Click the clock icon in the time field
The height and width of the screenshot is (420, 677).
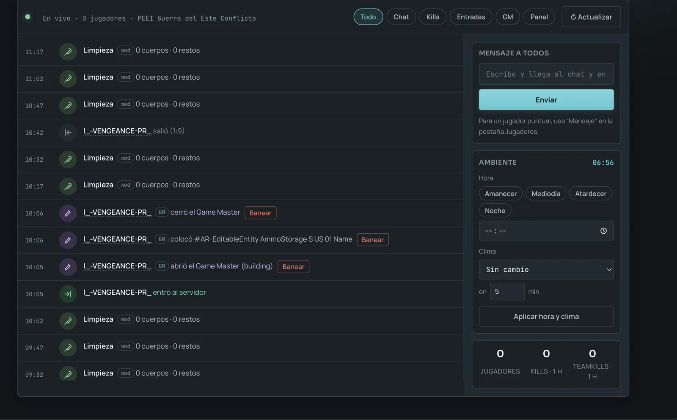(x=603, y=231)
